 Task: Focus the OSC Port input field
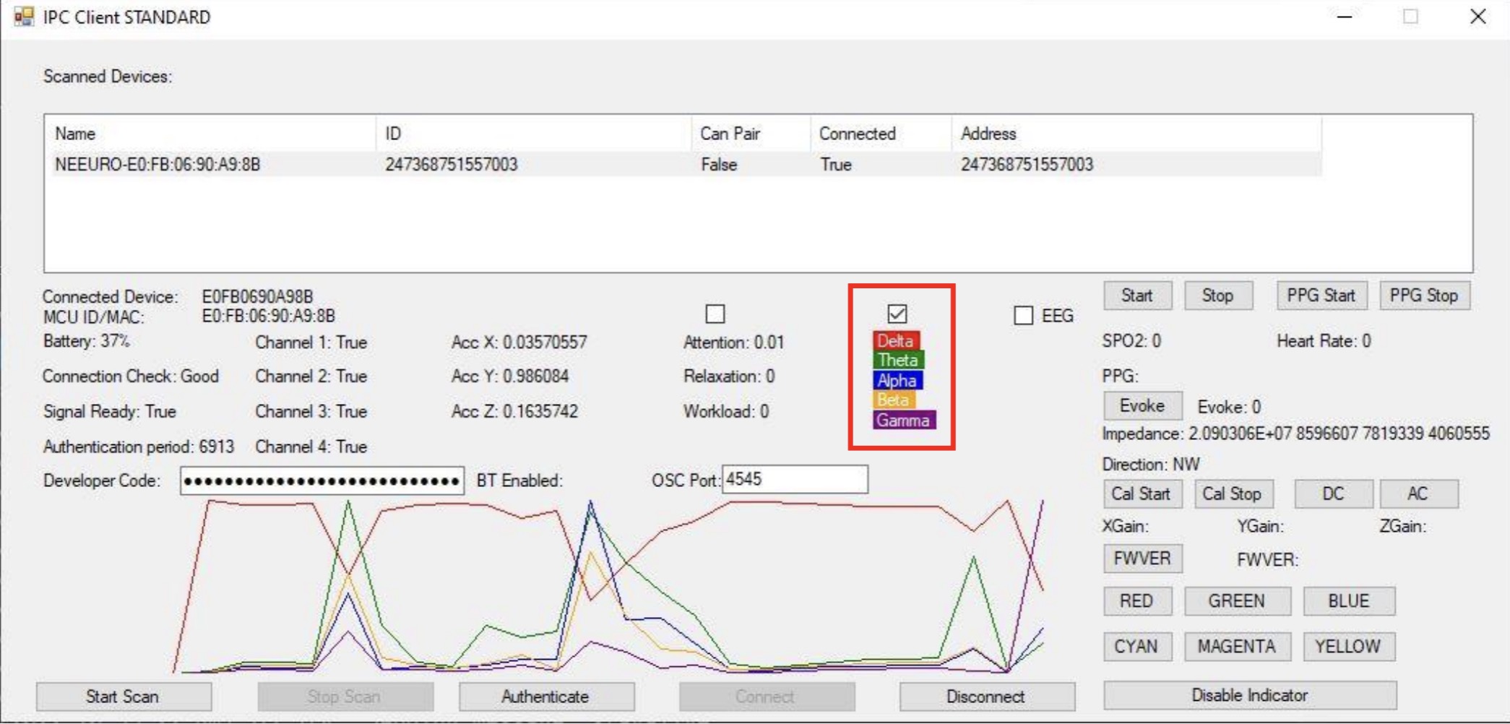(794, 480)
